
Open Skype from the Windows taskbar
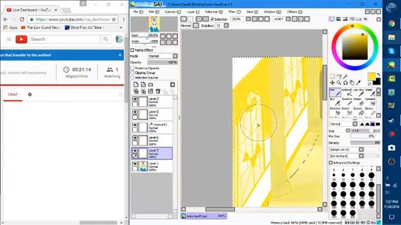(x=391, y=51)
